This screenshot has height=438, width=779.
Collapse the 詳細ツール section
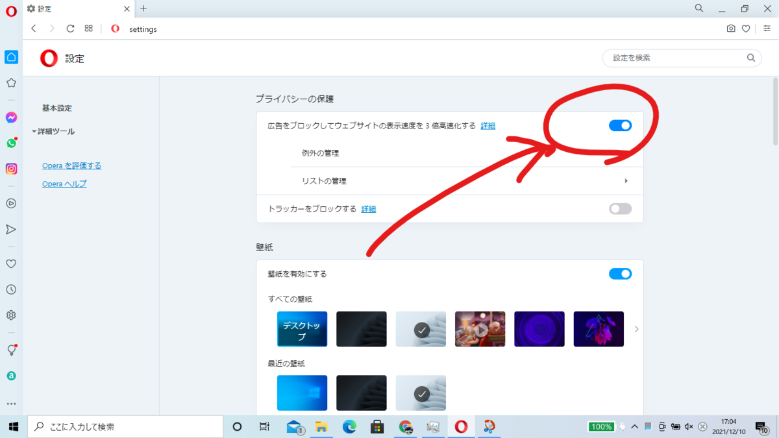55,130
